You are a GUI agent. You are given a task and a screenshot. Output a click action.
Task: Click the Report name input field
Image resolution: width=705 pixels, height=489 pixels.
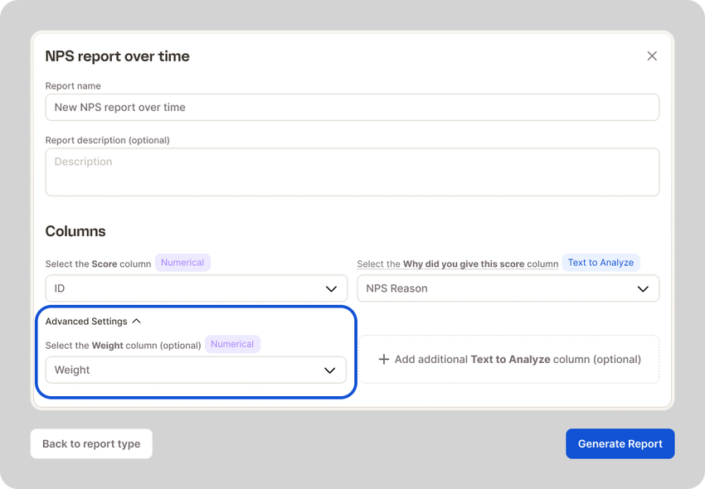tap(352, 107)
